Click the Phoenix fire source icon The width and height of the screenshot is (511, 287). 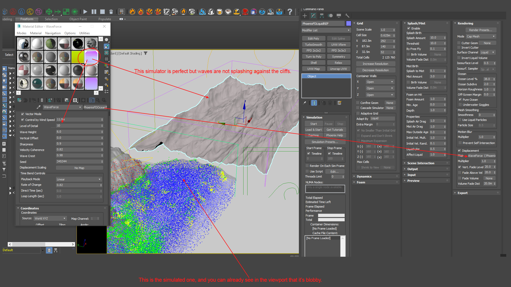[13, 12]
